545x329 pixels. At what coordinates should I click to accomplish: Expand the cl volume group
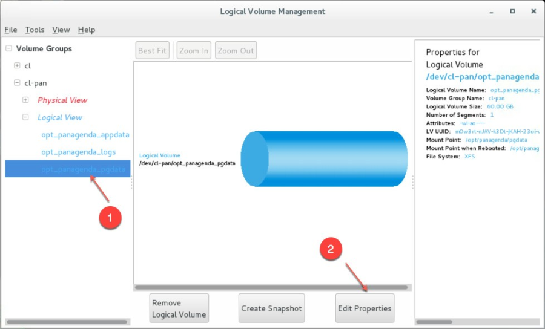coord(17,65)
